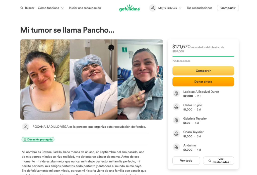Open the GoFundMe logo homepage
The width and height of the screenshot is (257, 175).
tap(130, 8)
